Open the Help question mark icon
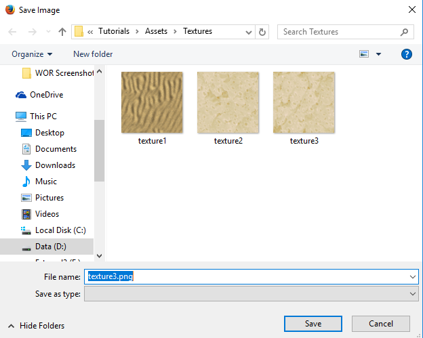 coord(407,54)
